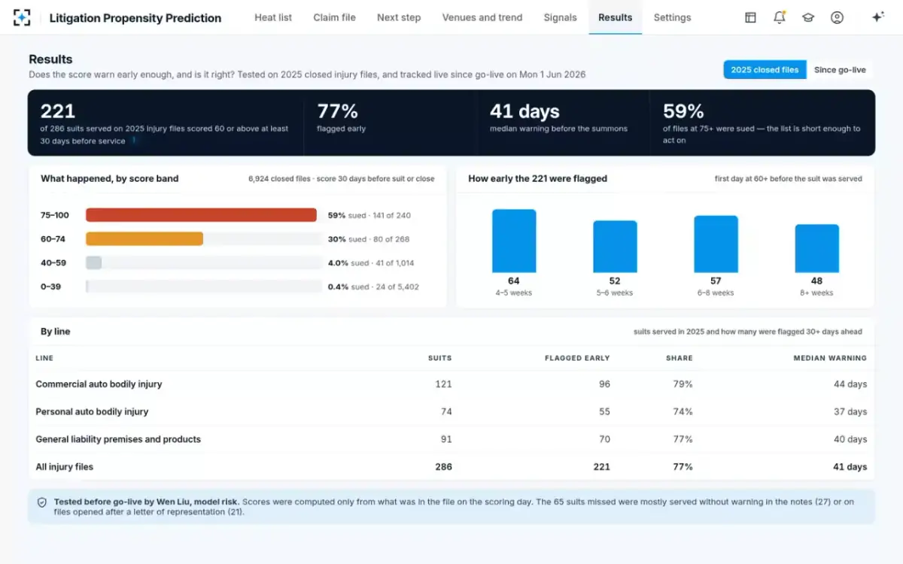Image resolution: width=903 pixels, height=564 pixels.
Task: Open the notifications bell
Action: (780, 17)
